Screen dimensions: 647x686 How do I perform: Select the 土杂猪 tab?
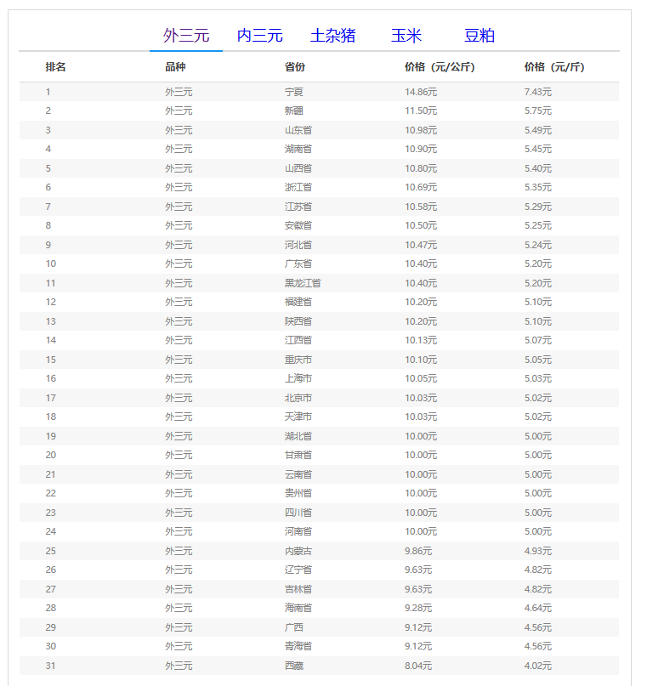[x=332, y=36]
